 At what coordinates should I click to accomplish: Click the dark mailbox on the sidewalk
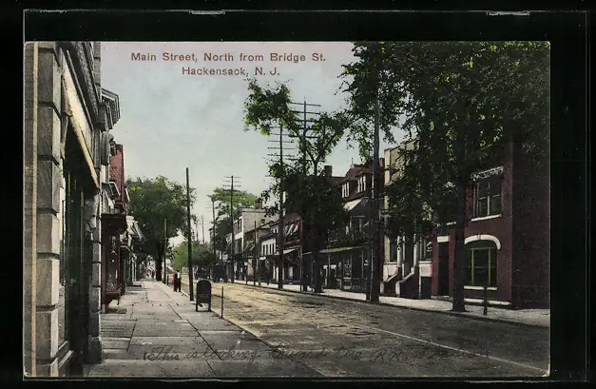[203, 293]
